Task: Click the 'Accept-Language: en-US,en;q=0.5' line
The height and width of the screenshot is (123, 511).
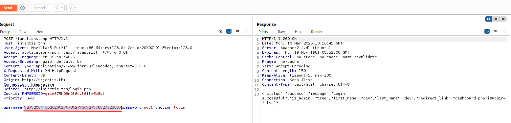Action: point(39,57)
